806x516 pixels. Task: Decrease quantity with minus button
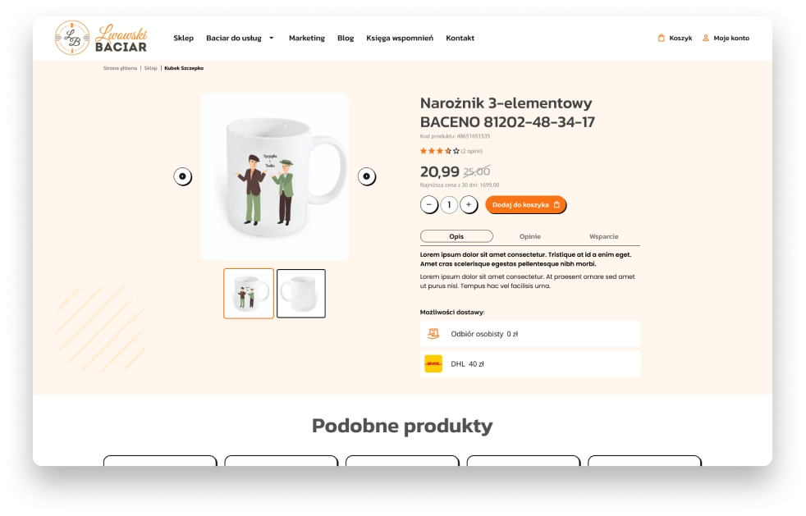[x=429, y=204]
